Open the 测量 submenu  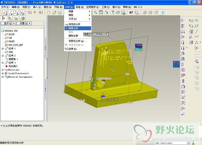[x=78, y=11]
